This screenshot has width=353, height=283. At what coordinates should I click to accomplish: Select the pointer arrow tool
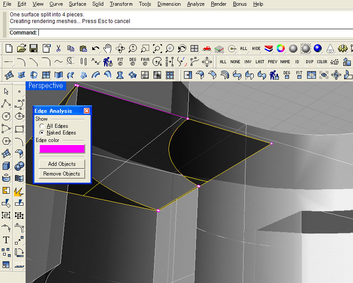click(6, 92)
